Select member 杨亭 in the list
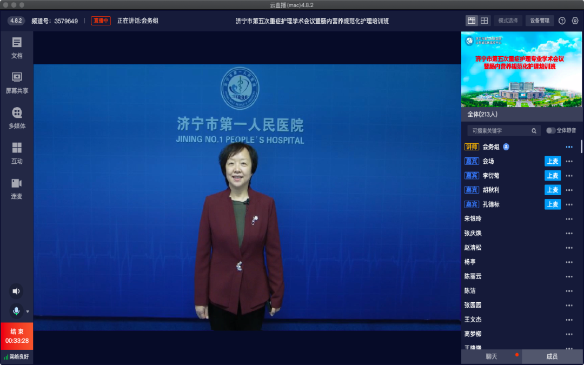This screenshot has height=365, width=584. click(x=470, y=262)
